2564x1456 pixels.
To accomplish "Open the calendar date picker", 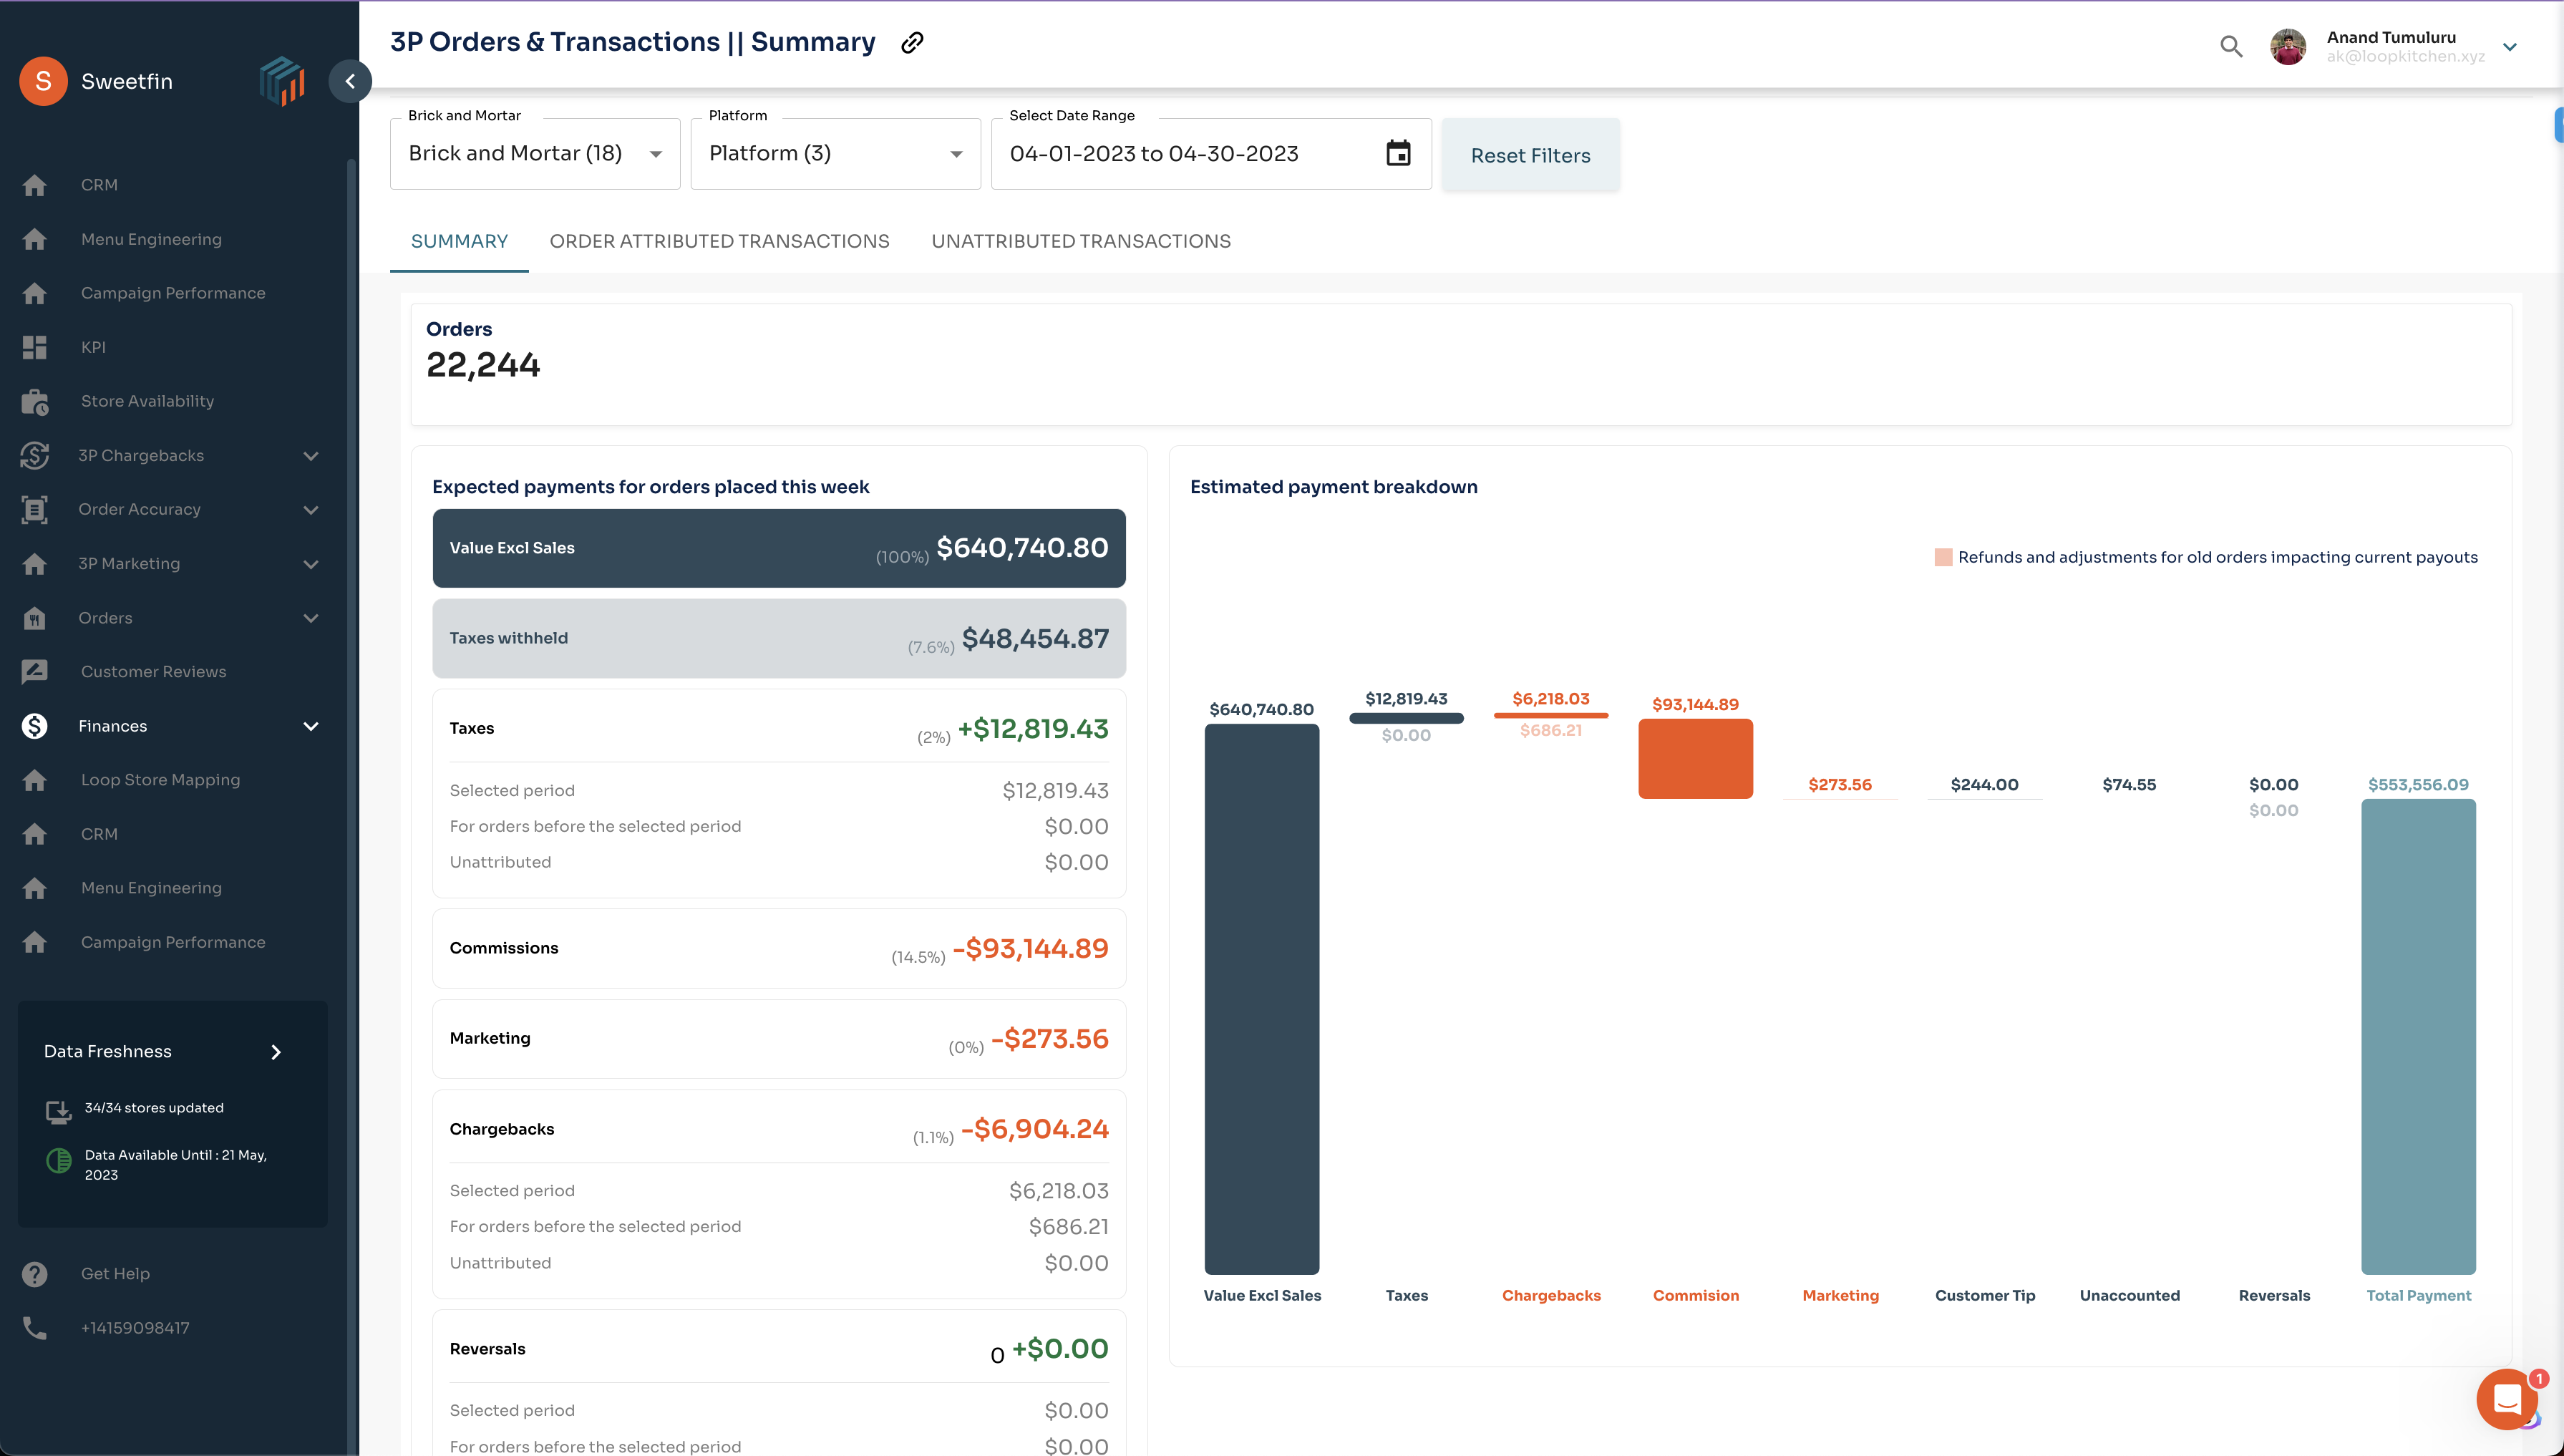I will 1399,153.
